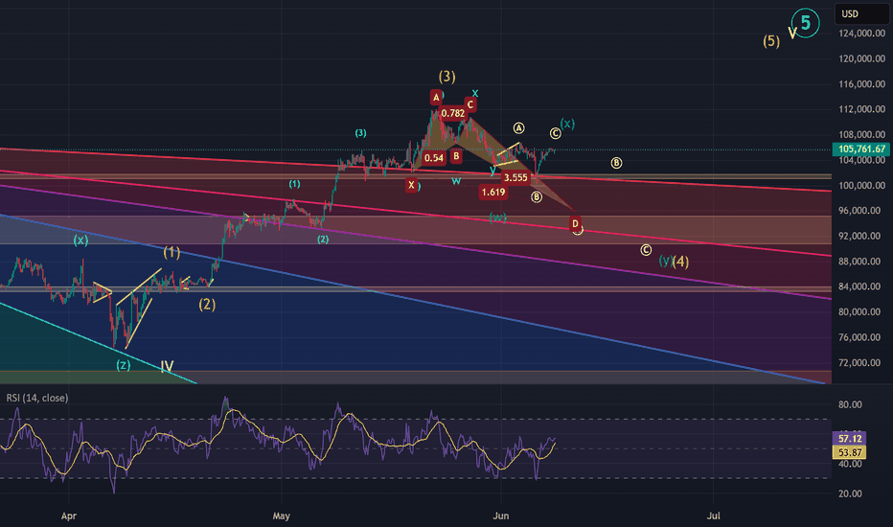
Task: Click the 0.54 ratio label
Action: (434, 158)
